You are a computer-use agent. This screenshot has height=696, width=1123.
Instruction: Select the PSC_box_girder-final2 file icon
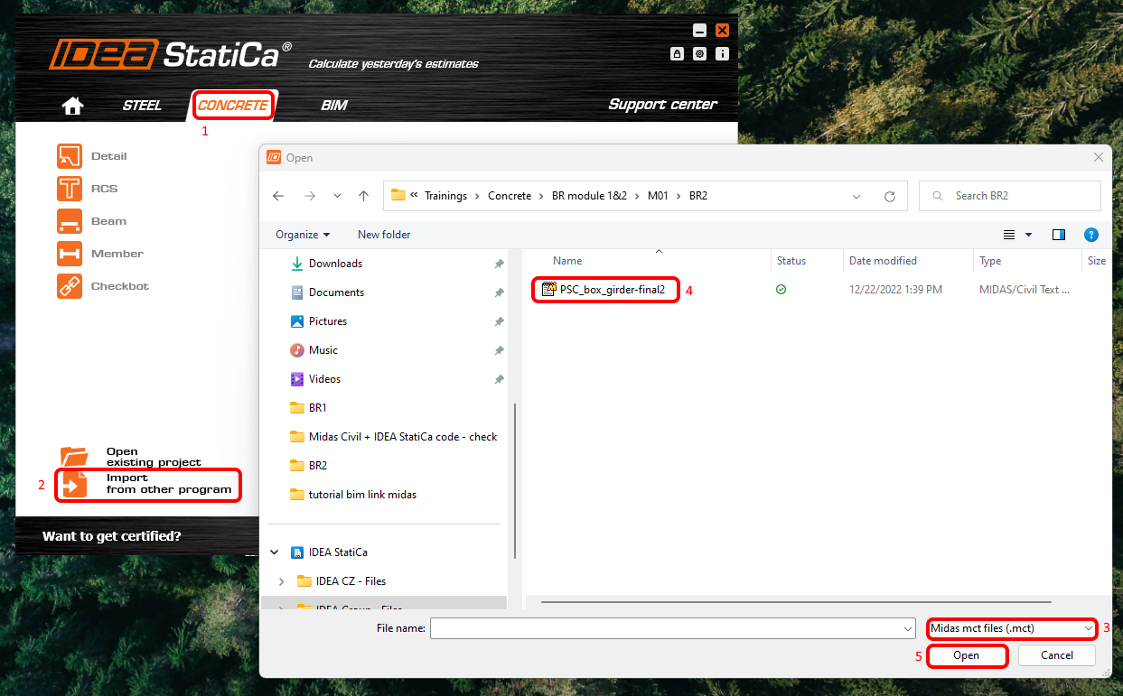[548, 290]
